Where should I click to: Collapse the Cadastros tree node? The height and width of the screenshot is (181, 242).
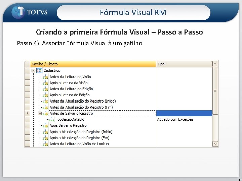coord(33,71)
